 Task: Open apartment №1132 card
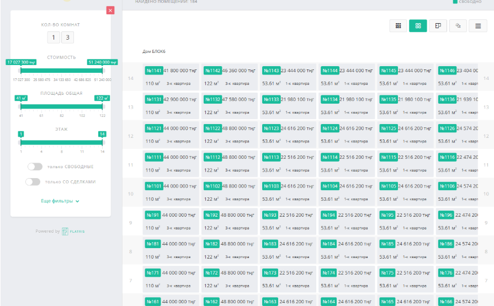(230, 105)
